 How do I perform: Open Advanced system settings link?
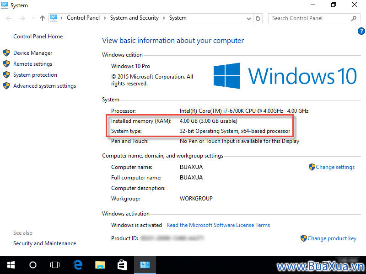pyautogui.click(x=44, y=86)
